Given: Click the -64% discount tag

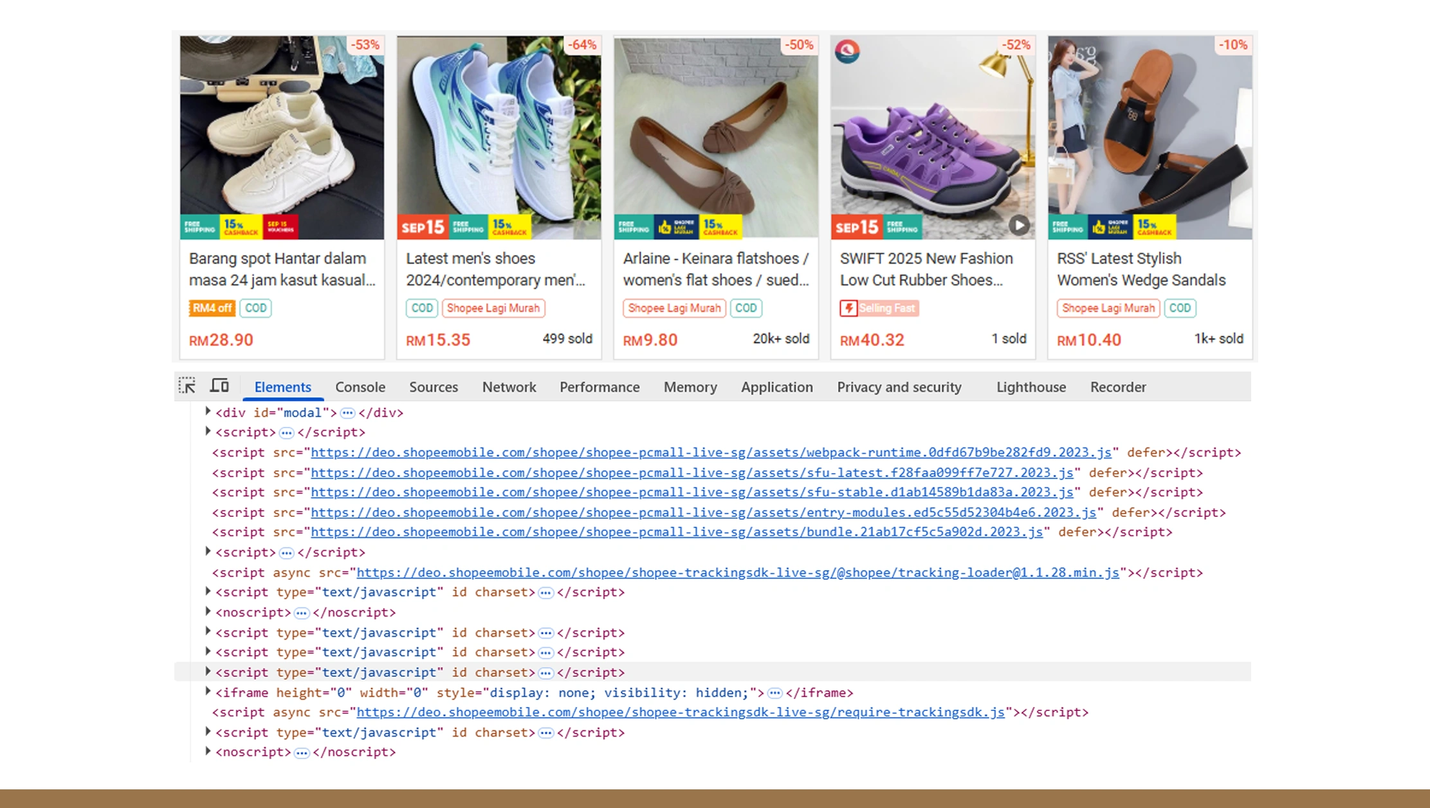Looking at the screenshot, I should coord(582,45).
